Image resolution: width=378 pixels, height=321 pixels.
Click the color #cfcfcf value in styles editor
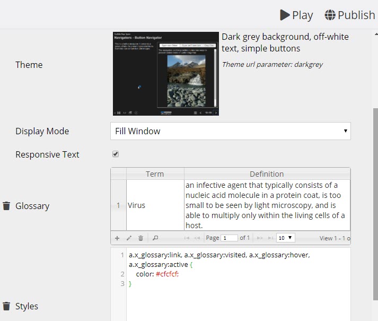pos(167,274)
